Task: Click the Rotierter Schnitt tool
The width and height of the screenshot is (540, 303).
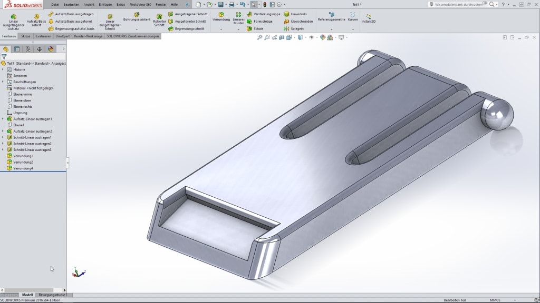Action: (159, 21)
